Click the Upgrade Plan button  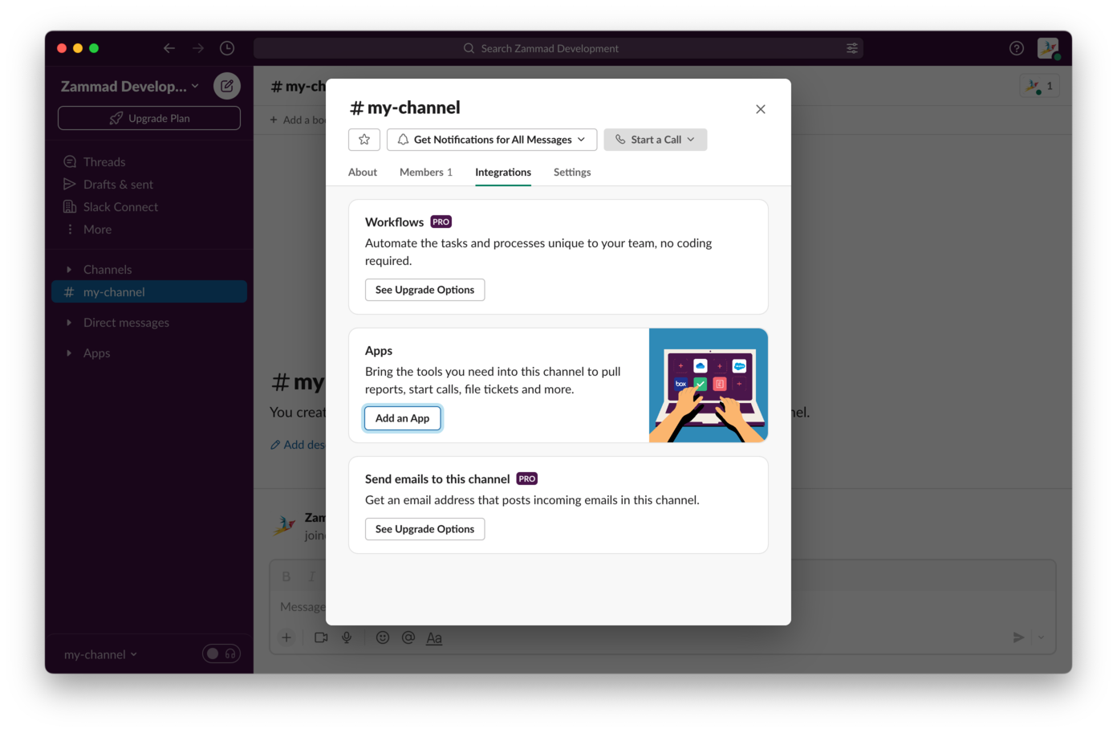pyautogui.click(x=149, y=118)
